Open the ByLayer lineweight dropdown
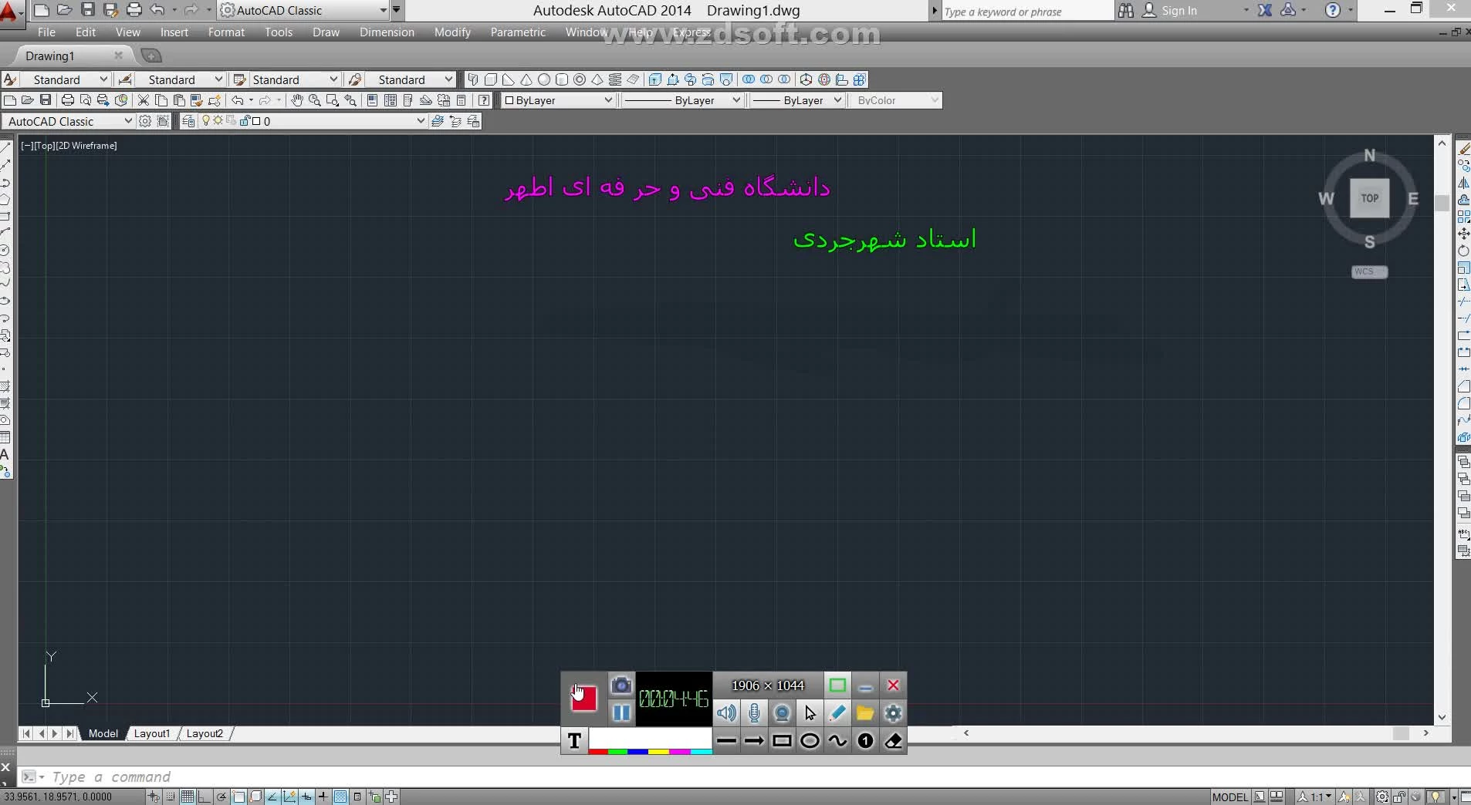Image resolution: width=1471 pixels, height=805 pixels. click(x=837, y=100)
